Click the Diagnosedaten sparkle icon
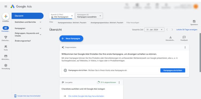This screenshot has width=201, height=99. tap(63, 47)
